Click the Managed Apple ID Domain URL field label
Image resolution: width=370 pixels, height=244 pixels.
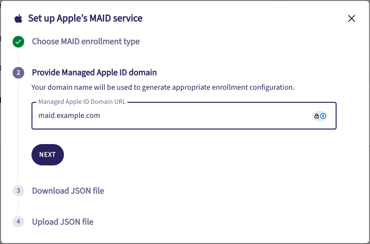pos(82,102)
